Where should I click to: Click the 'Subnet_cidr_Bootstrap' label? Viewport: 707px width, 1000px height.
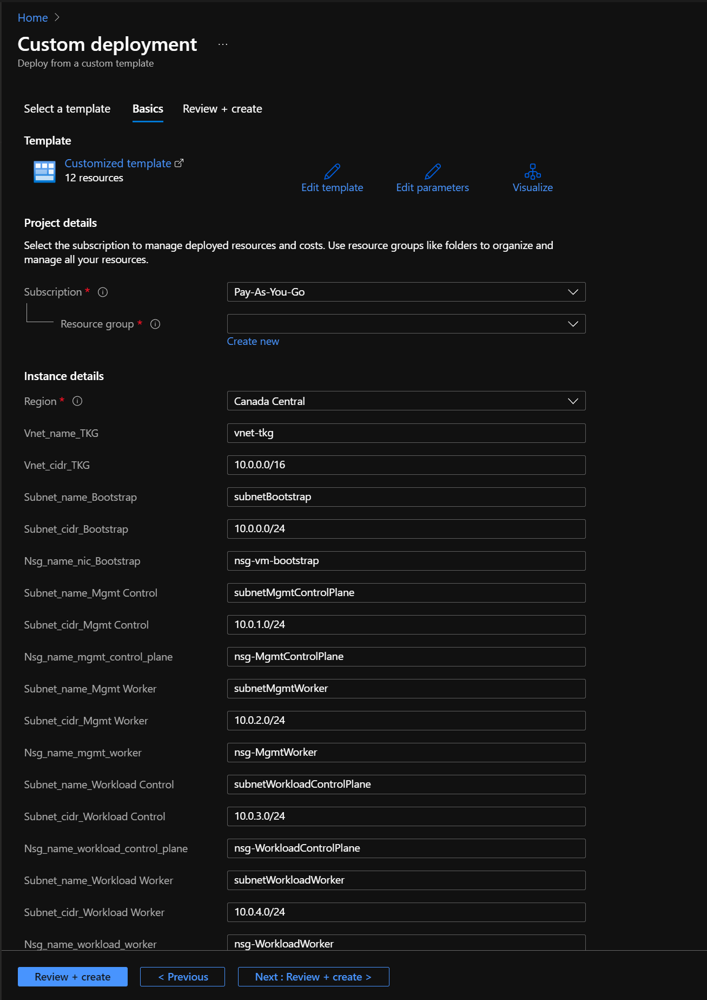[x=76, y=529]
